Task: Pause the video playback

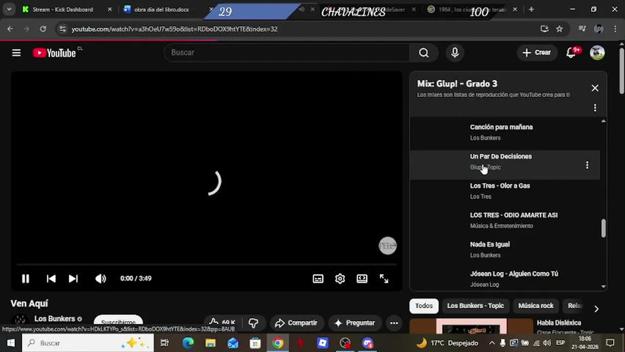Action: [25, 279]
